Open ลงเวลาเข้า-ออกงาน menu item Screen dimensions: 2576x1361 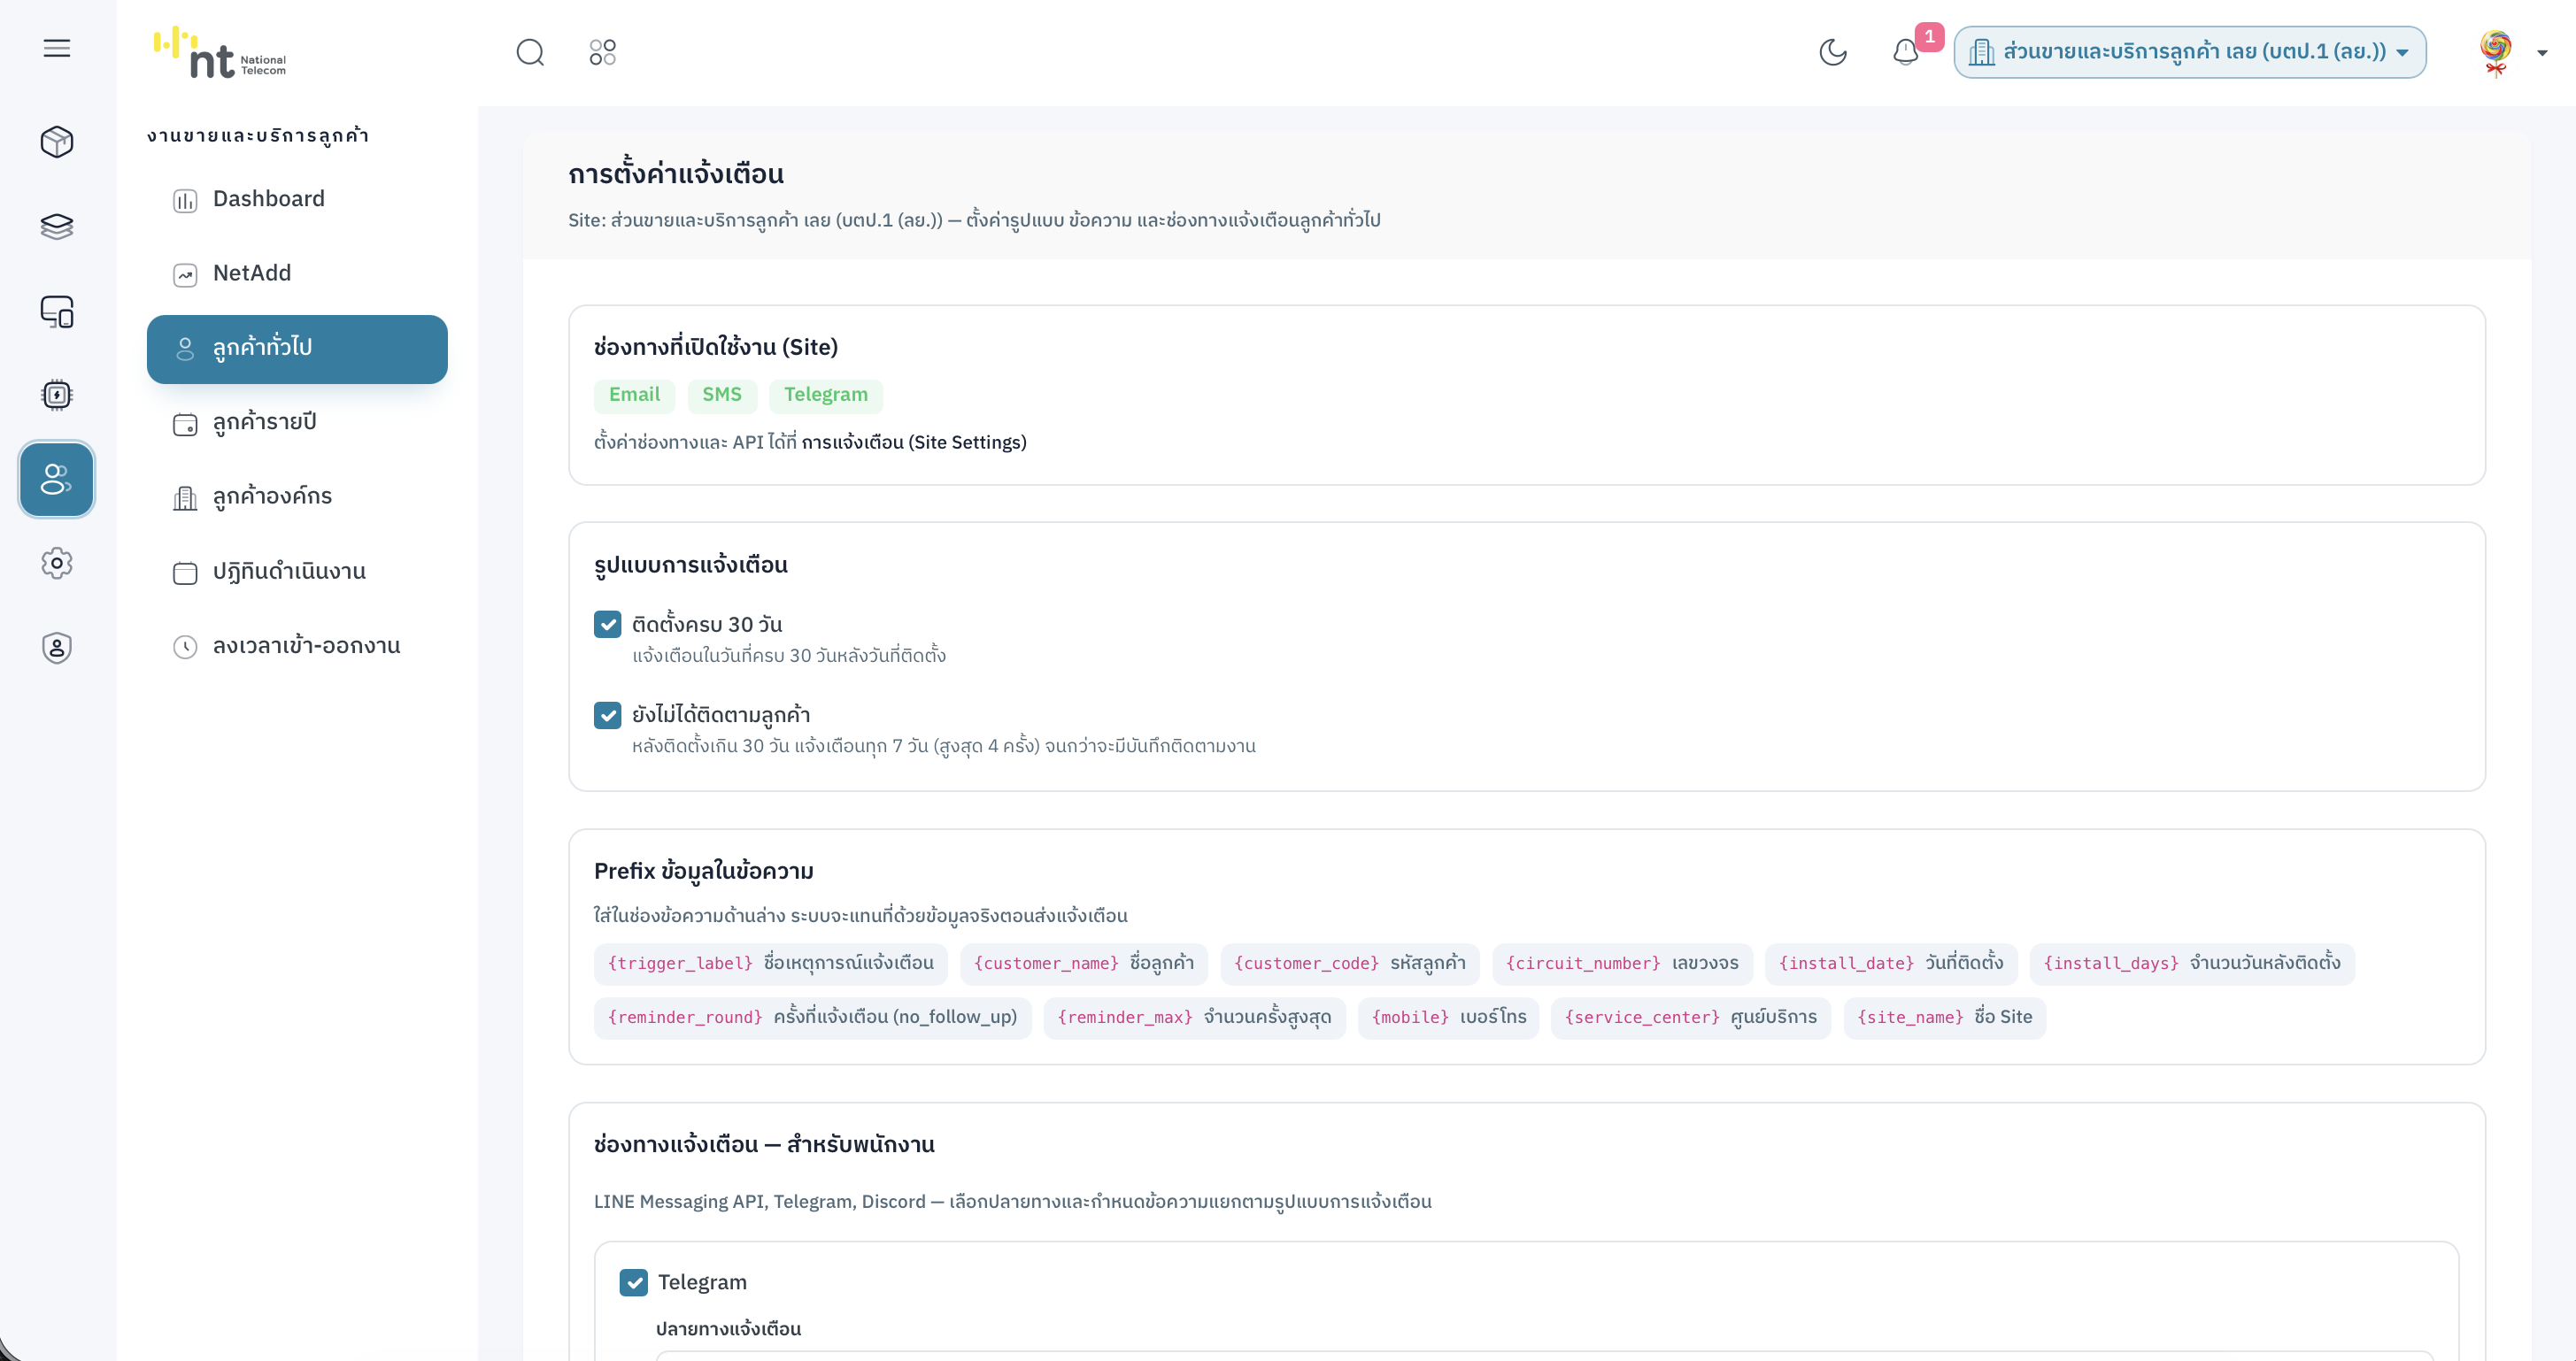297,646
